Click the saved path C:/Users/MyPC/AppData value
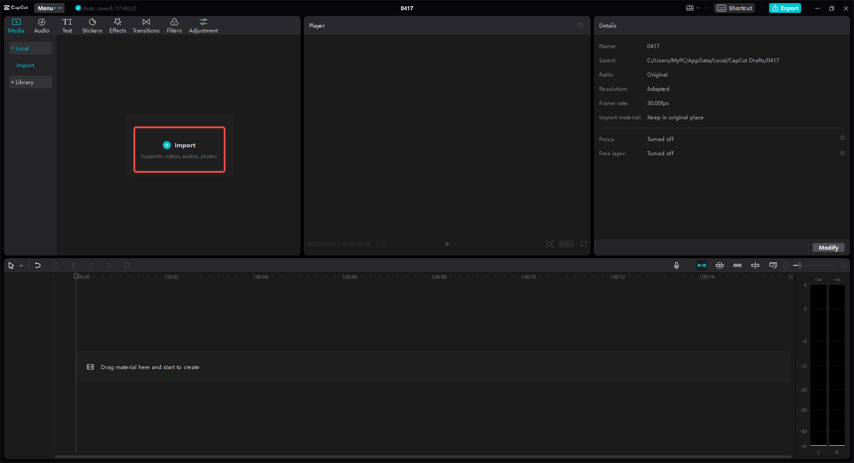Screen dimensions: 854x463 (713, 61)
